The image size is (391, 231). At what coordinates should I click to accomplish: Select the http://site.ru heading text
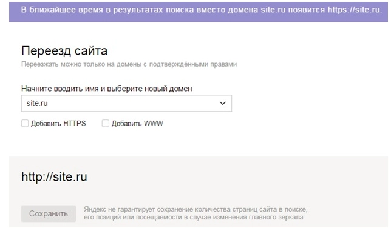point(54,177)
